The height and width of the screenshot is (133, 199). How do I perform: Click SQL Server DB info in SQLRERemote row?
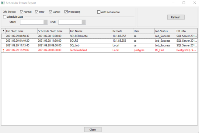pyautogui.click(x=186, y=36)
